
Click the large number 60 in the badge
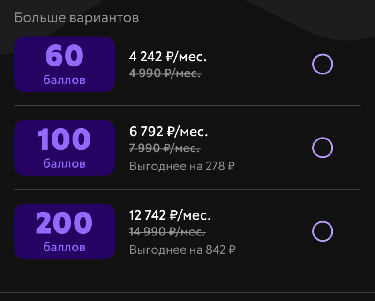pyautogui.click(x=65, y=56)
